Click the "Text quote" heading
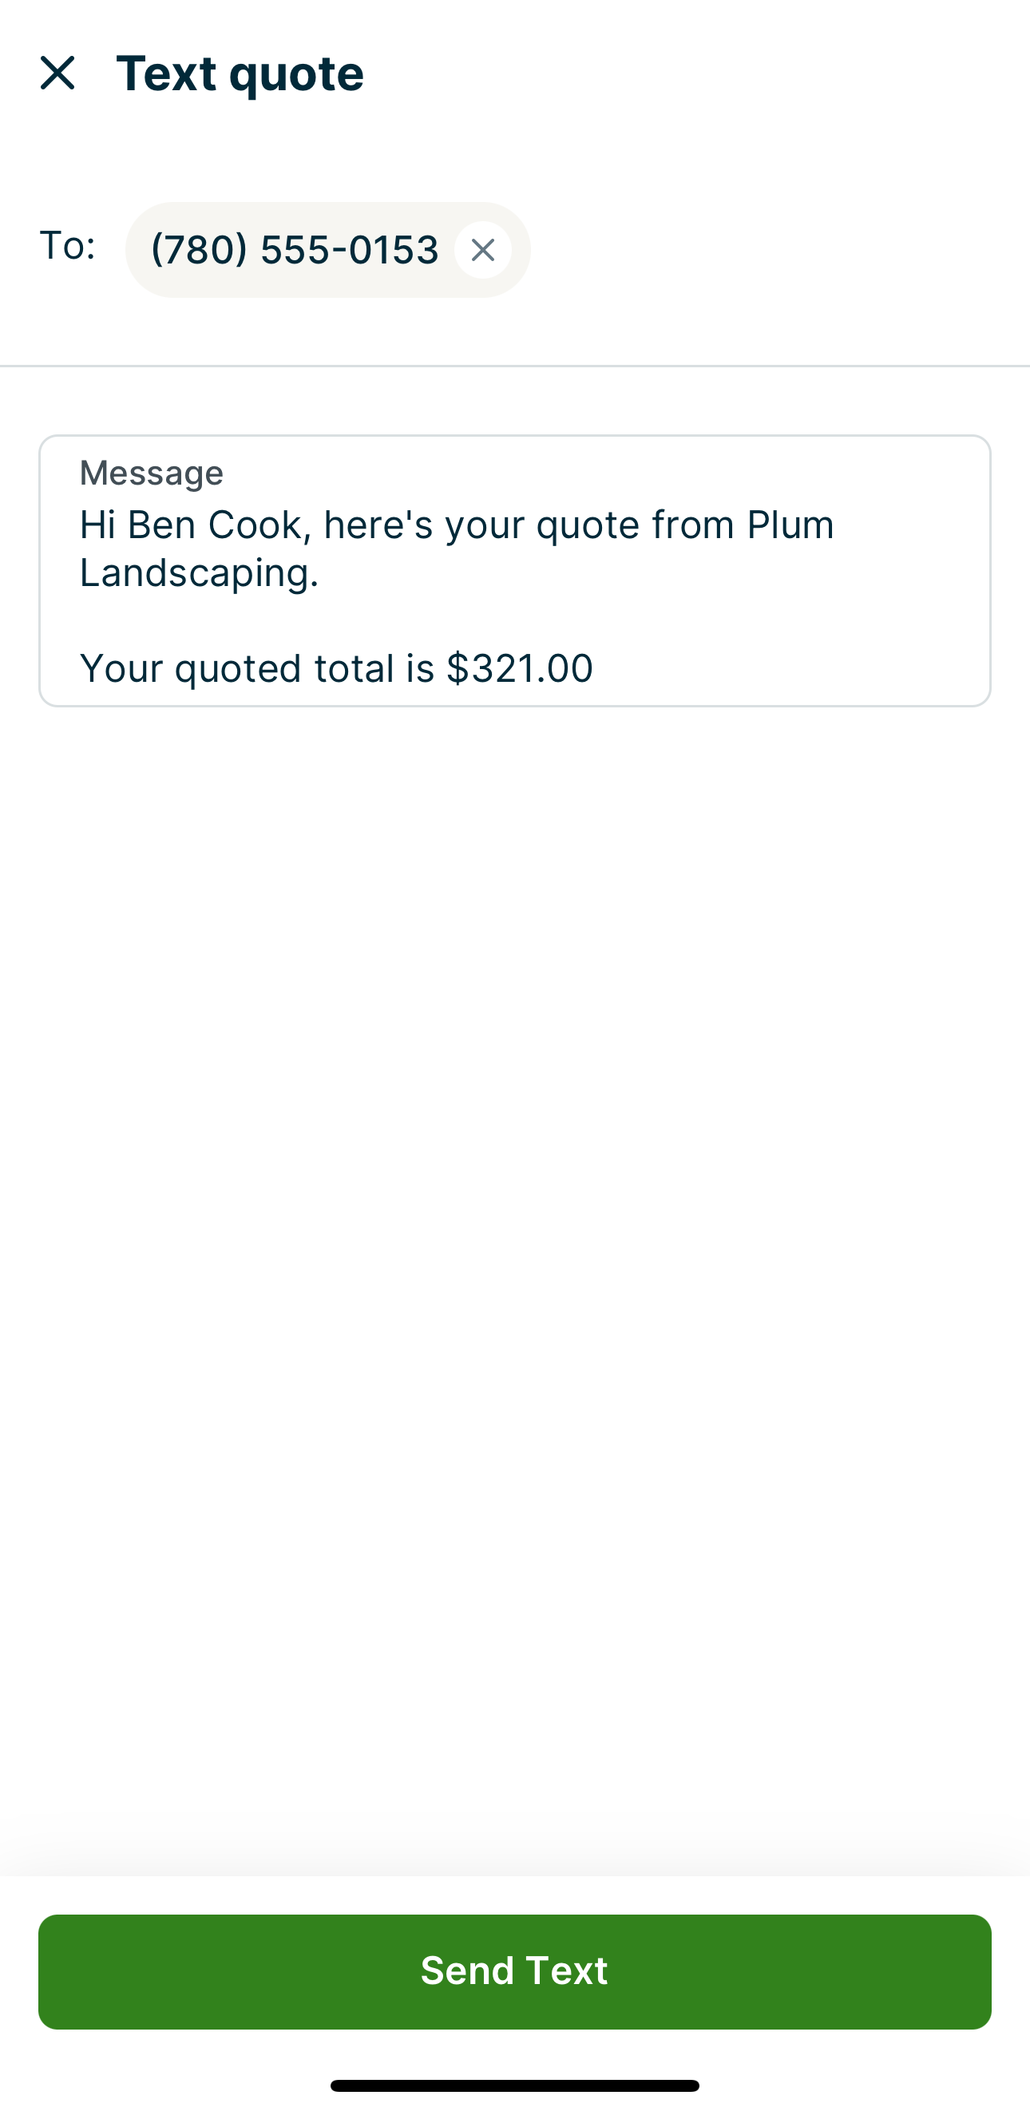Screen dimensions: 1030x2111 point(240,73)
